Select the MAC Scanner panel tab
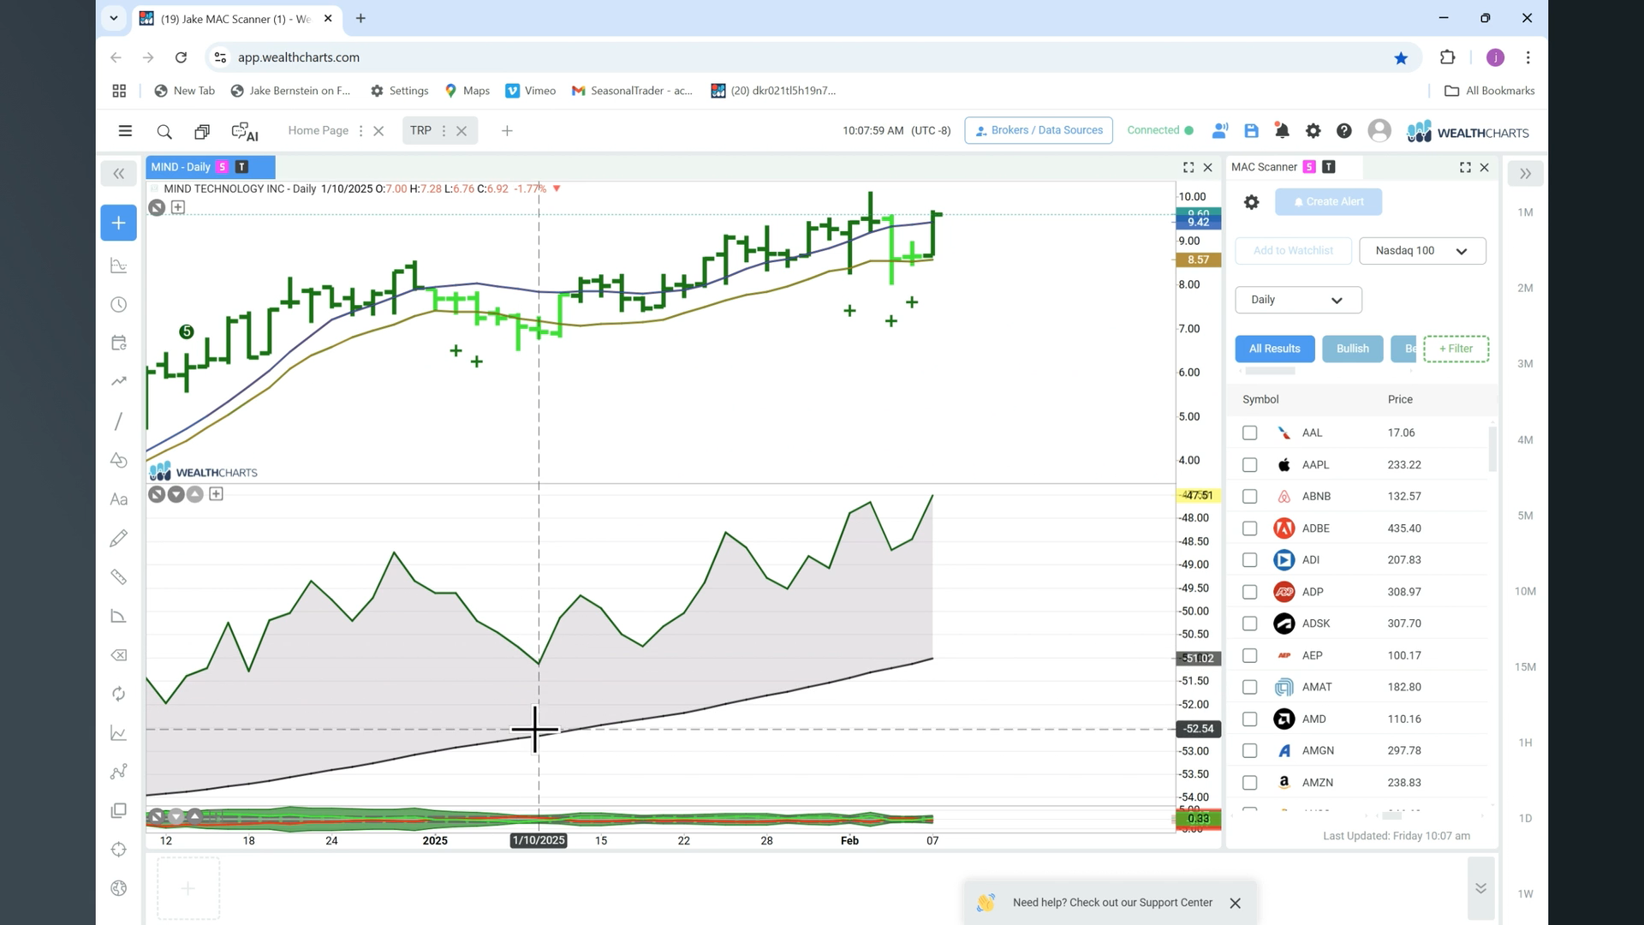The width and height of the screenshot is (1644, 925). (x=1264, y=167)
